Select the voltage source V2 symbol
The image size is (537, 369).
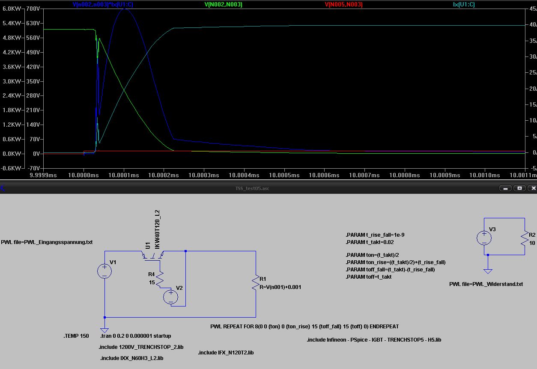pos(171,296)
